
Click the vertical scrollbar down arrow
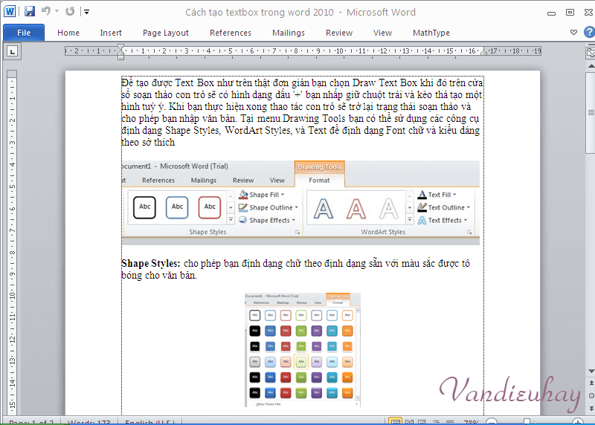coord(591,371)
